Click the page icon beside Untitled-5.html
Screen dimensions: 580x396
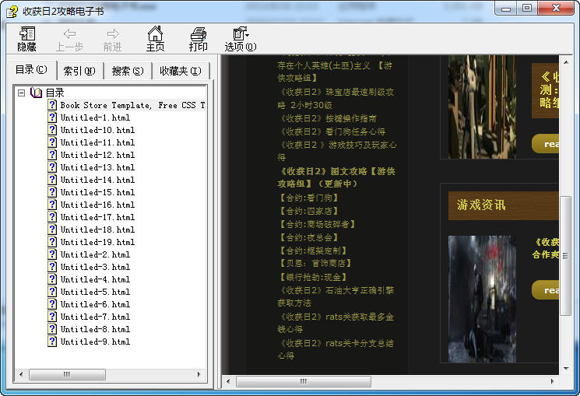[52, 292]
